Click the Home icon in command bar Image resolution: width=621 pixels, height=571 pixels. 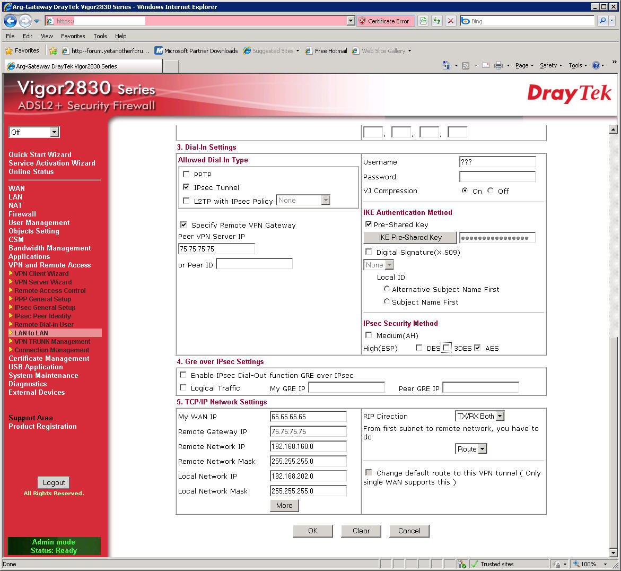coord(447,65)
